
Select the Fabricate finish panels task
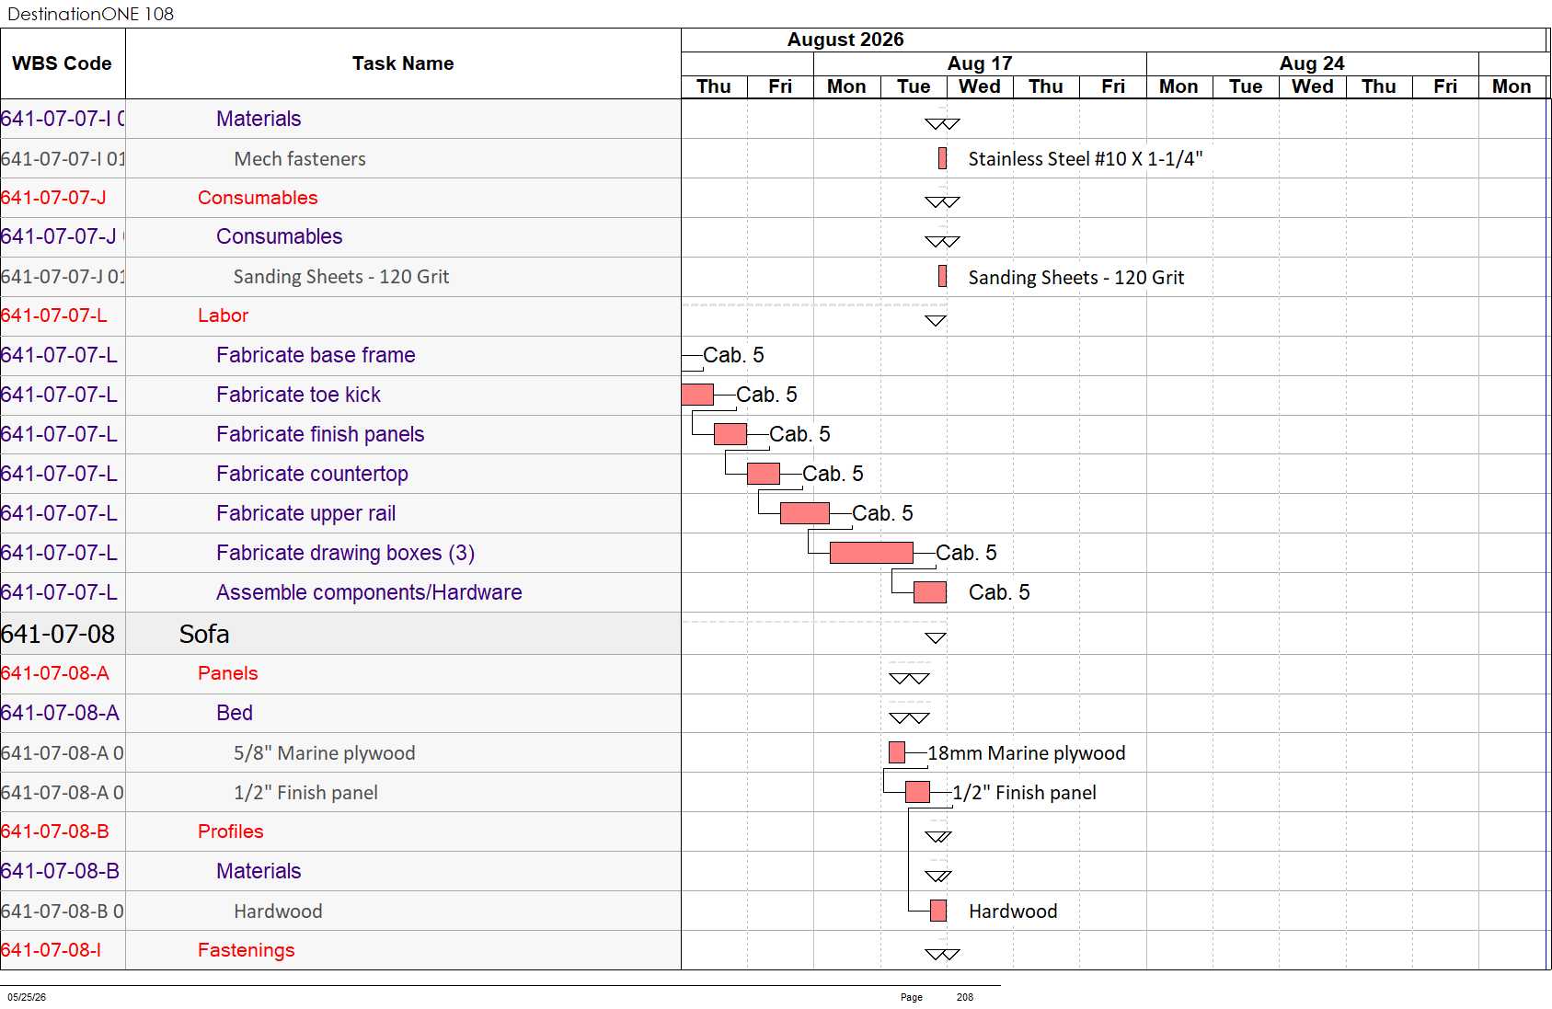tap(320, 434)
